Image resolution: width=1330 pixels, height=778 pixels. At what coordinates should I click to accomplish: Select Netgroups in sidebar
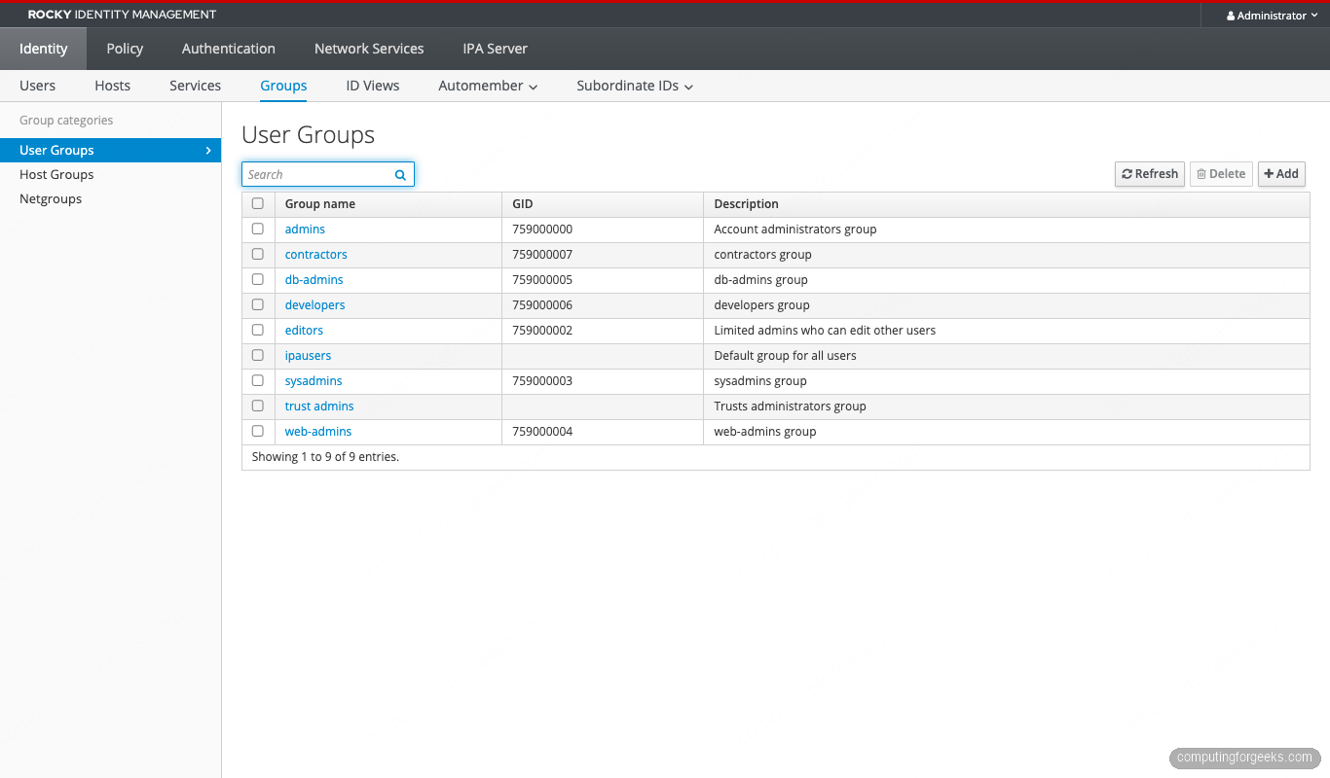(110, 199)
